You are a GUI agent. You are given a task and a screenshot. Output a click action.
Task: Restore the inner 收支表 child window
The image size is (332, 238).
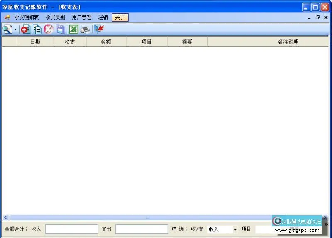pos(317,17)
